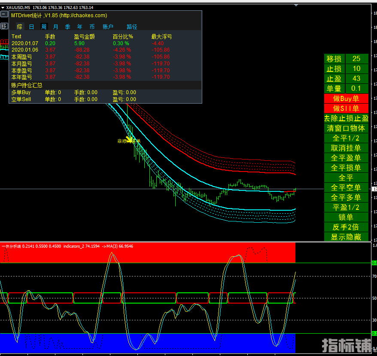Click the MTDriver统计 V1.85 title text
The width and height of the screenshot is (377, 356).
tap(59, 15)
